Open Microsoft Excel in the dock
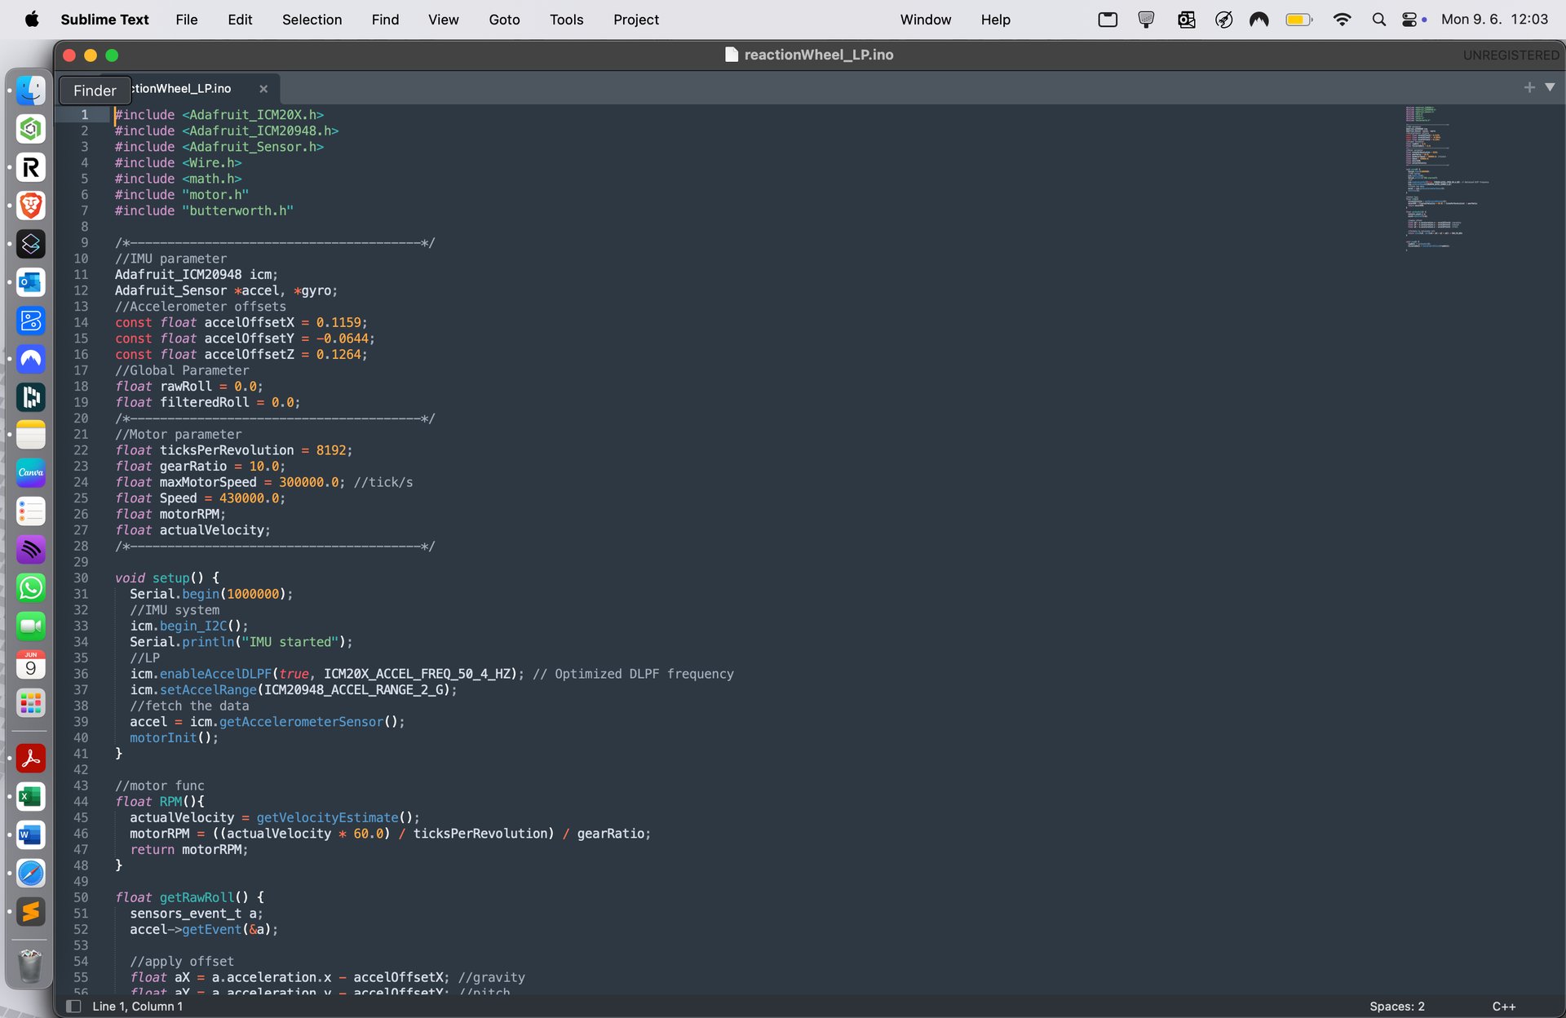 (x=31, y=797)
